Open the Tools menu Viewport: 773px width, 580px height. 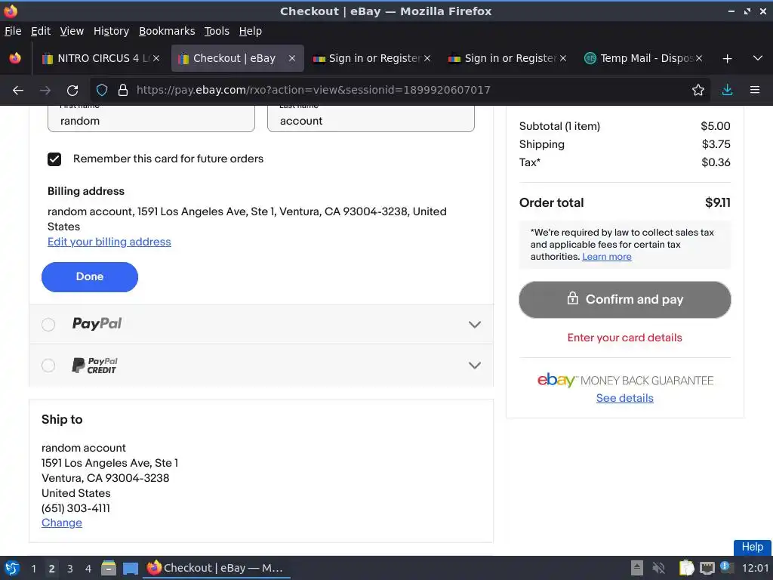tap(217, 31)
